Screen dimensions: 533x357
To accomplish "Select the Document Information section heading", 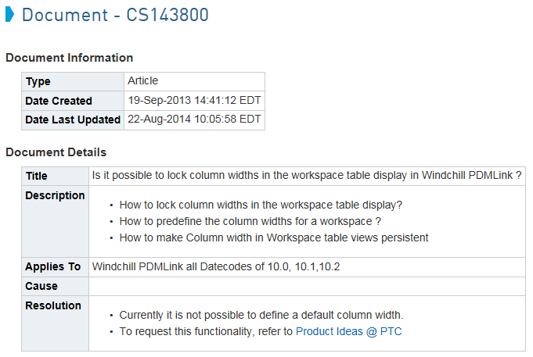I will point(70,58).
